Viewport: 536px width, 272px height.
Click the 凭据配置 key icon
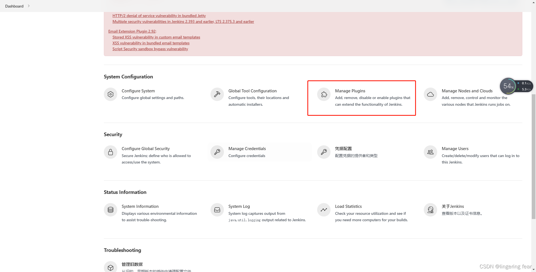coord(324,152)
